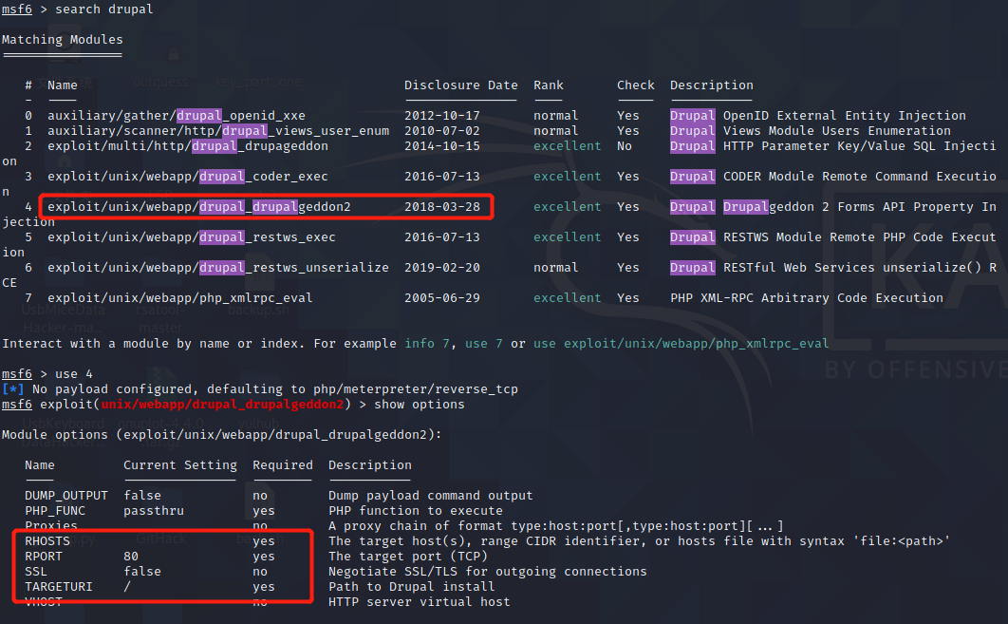Image resolution: width=1008 pixels, height=624 pixels.
Task: Click description 'Views Module Users Enumeration'
Action: [x=837, y=130]
